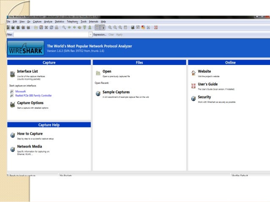Open the Capture menu
270x202 pixels.
[x=37, y=22]
